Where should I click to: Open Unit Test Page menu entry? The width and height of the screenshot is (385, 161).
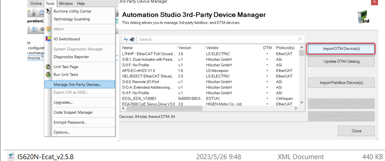pyautogui.click(x=66, y=67)
